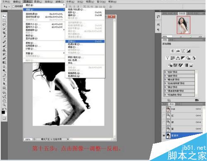Toggle visibility of the 红 (Red) channel
The width and height of the screenshot is (207, 161).
pos(164,115)
